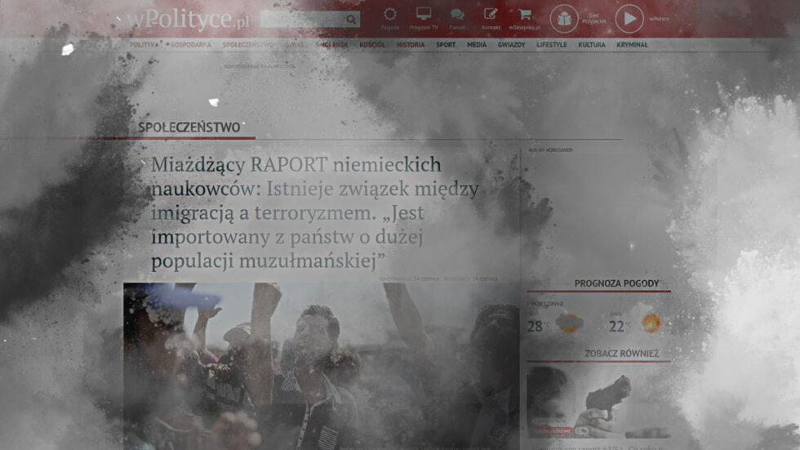Open the Polityka menu section
Screen dimensions: 800x450
click(x=144, y=45)
